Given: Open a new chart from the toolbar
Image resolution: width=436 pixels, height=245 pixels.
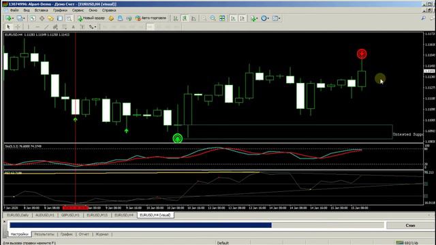Looking at the screenshot, I should pos(8,18).
